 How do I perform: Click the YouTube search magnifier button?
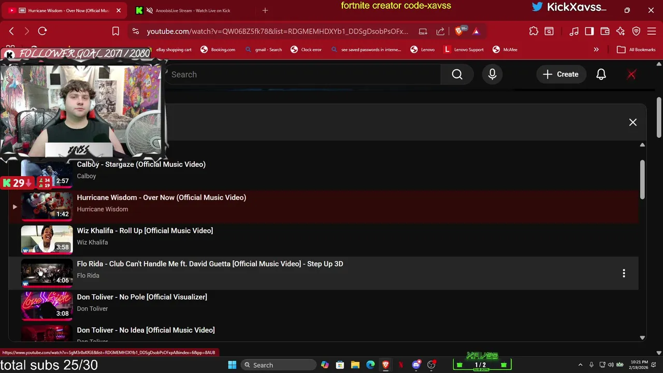coord(457,75)
